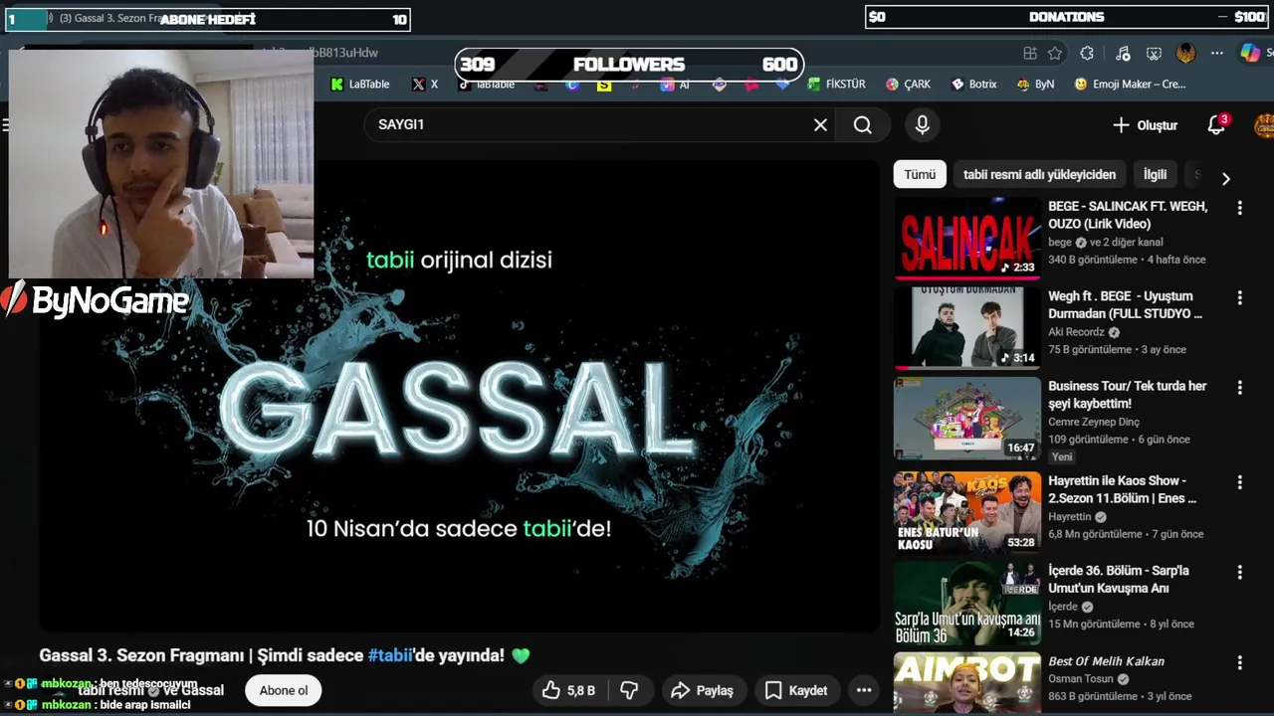This screenshot has height=716, width=1274.
Task: Open options for Business Tour video
Action: coord(1239,387)
